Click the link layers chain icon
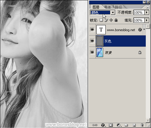 coord(95,125)
